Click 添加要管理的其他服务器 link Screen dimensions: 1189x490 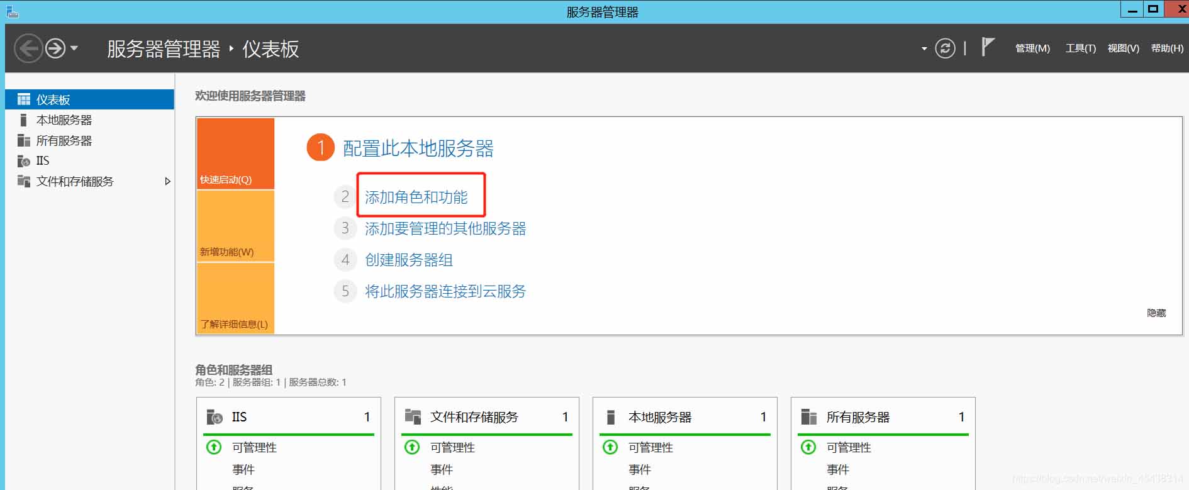point(445,229)
